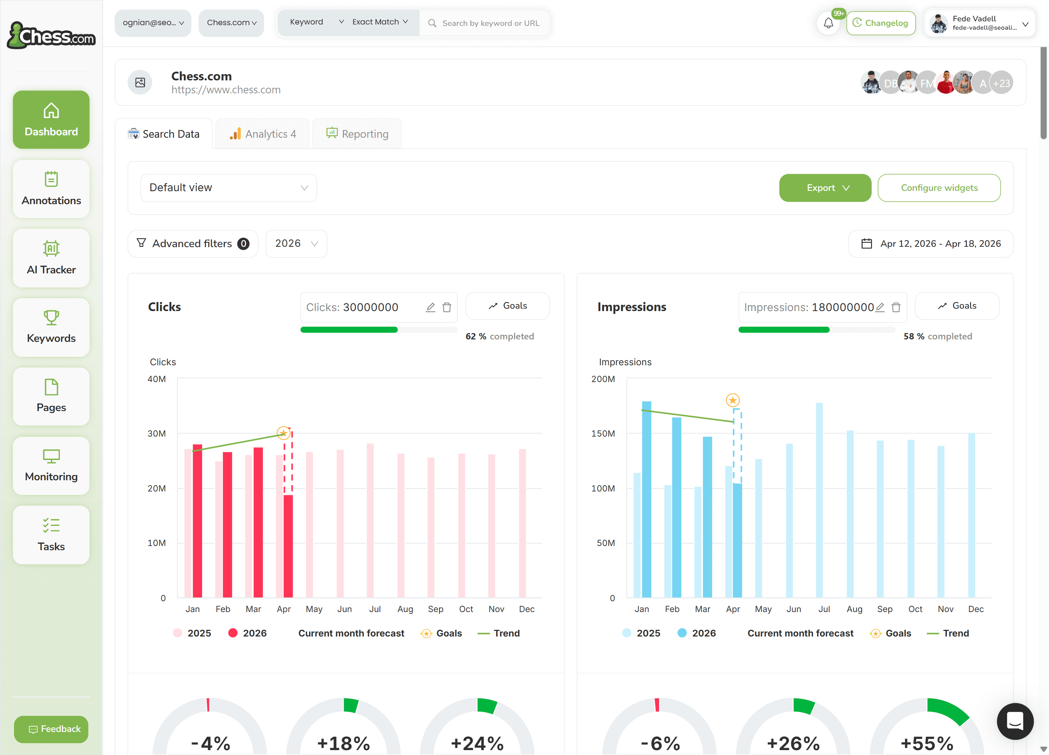Open the 2026 year dropdown

(297, 244)
